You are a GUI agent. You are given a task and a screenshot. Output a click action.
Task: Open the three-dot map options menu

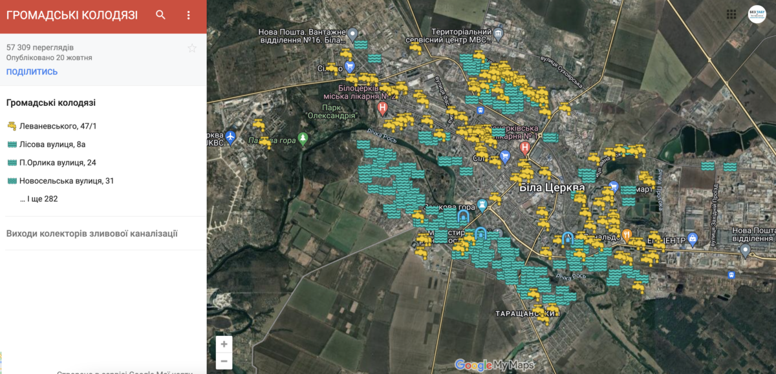(189, 15)
